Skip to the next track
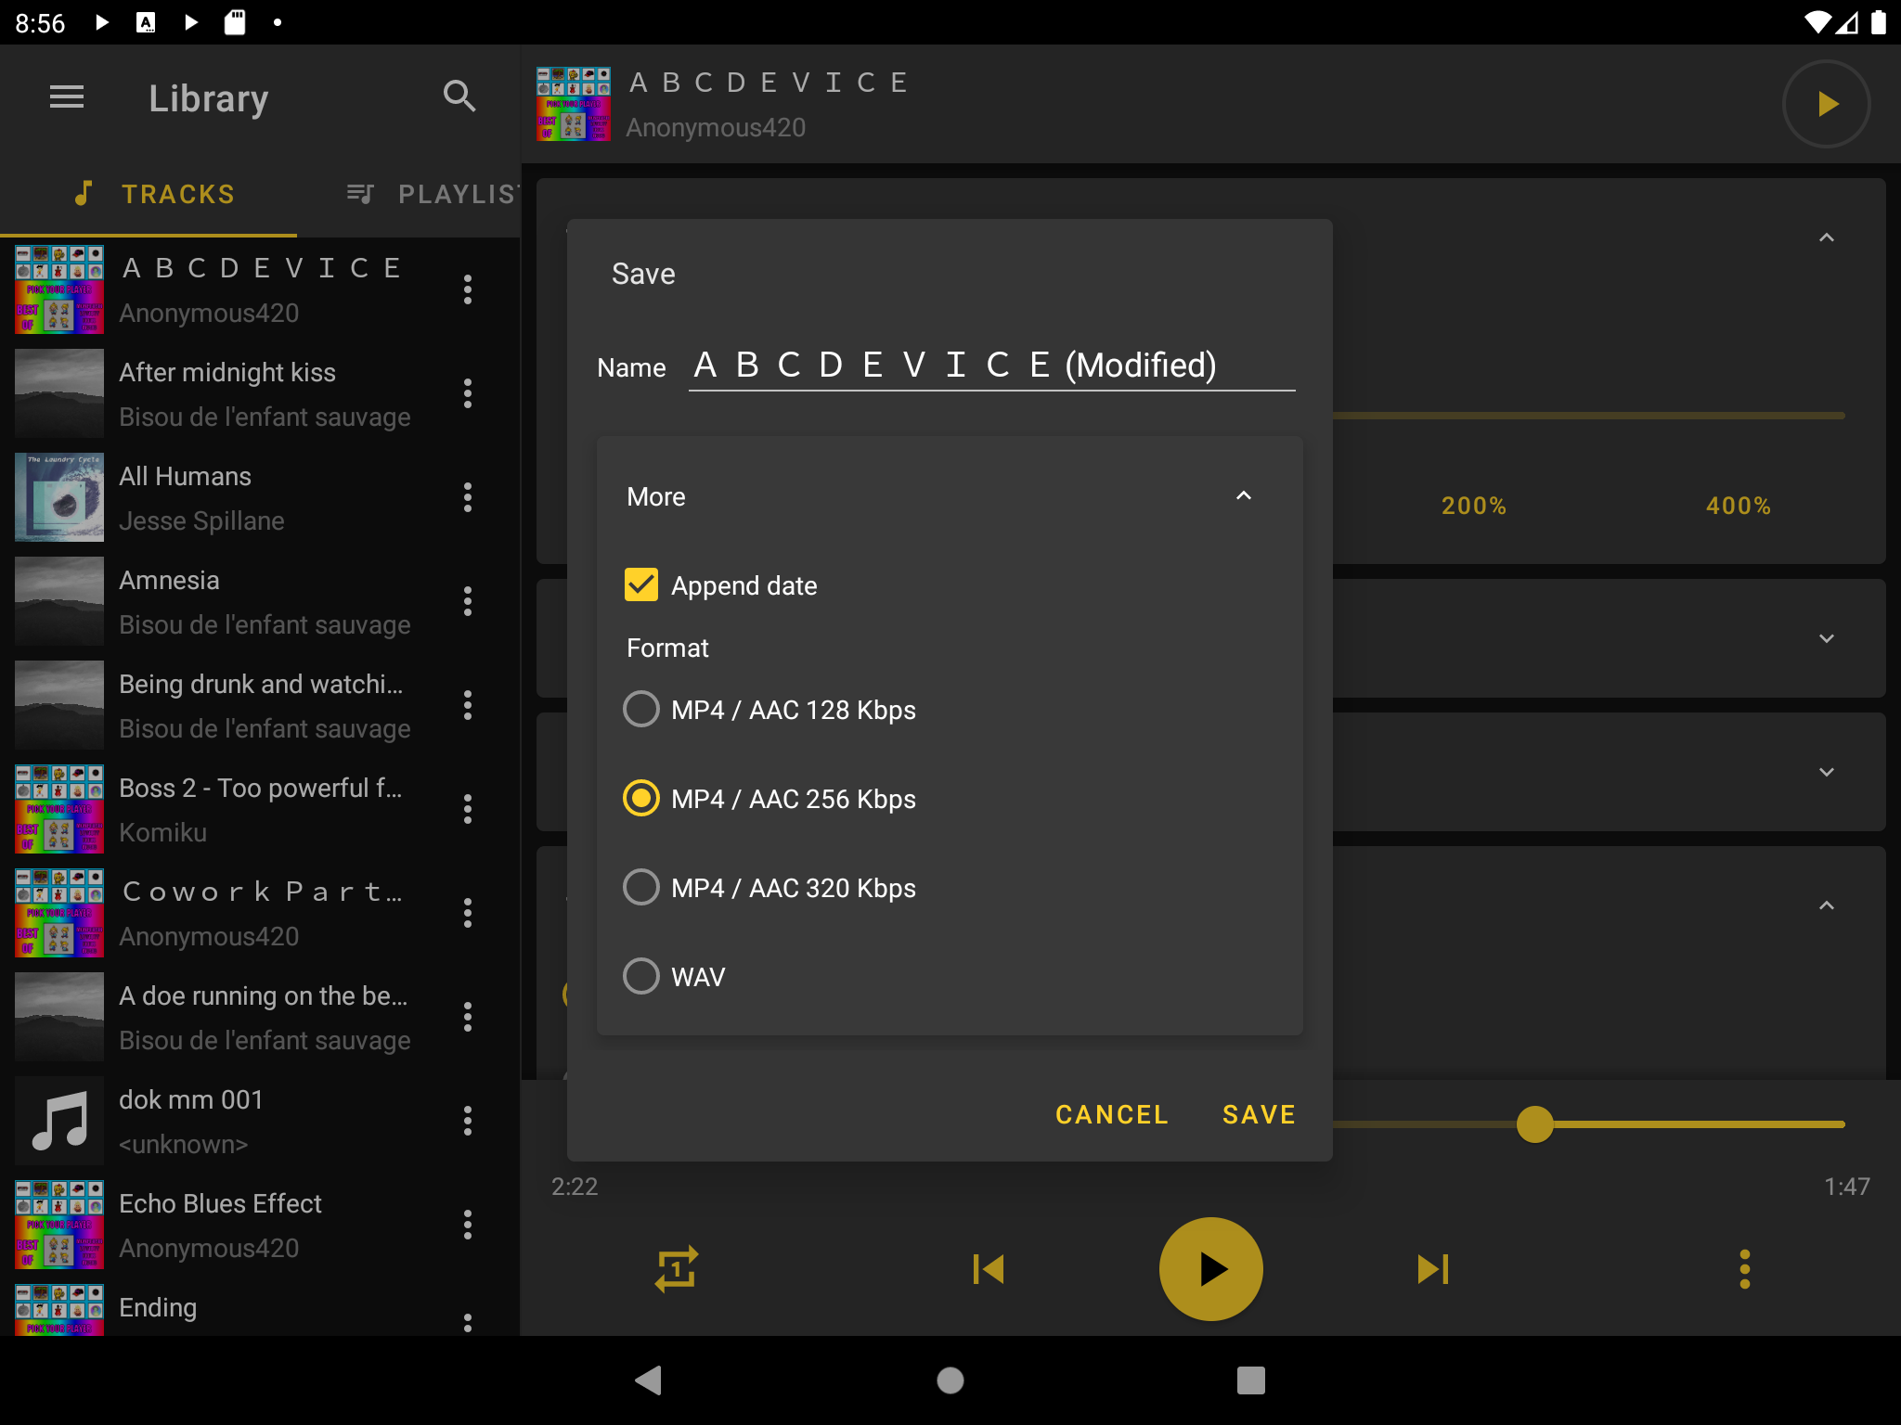Image resolution: width=1901 pixels, height=1425 pixels. tap(1432, 1268)
